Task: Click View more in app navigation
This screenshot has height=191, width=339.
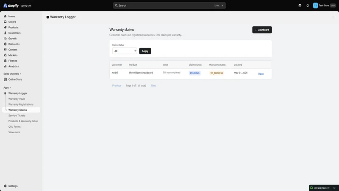Action: tap(14, 132)
